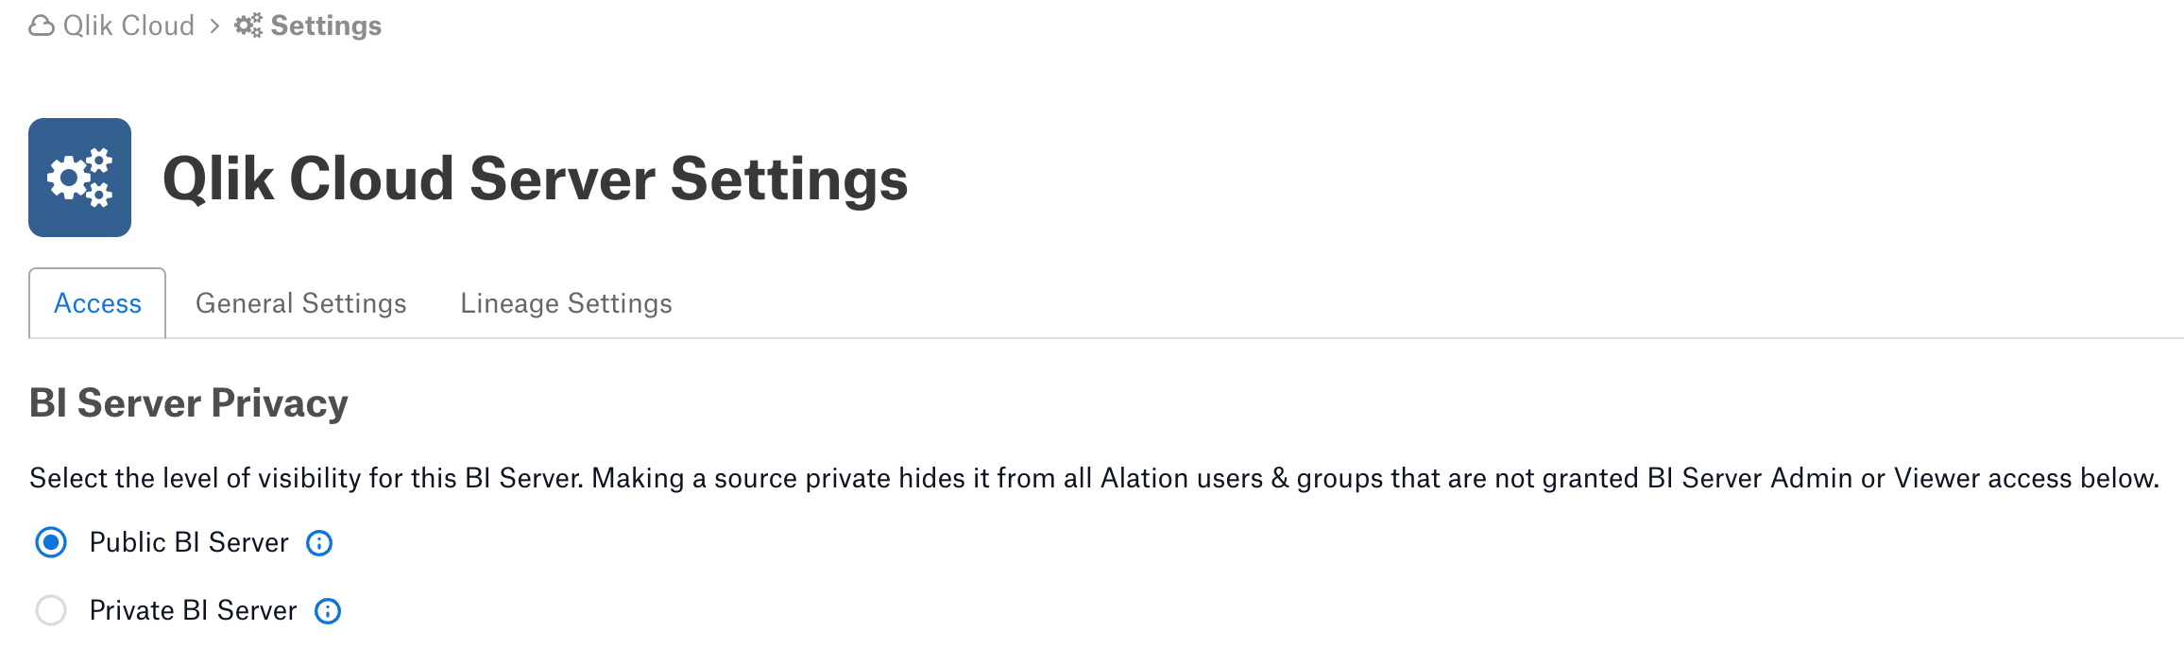
Task: Click the Settings breadcrumb text
Action: 326,26
